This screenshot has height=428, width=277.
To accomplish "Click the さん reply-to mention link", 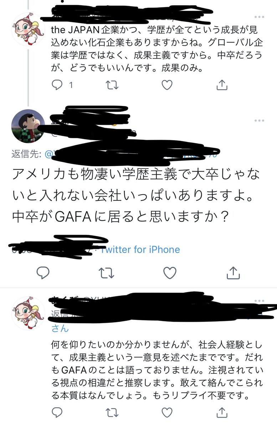I will [60, 328].
